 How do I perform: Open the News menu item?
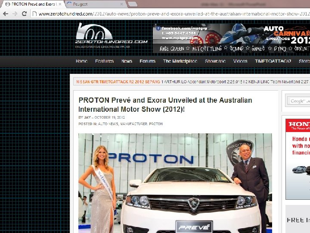127,61
